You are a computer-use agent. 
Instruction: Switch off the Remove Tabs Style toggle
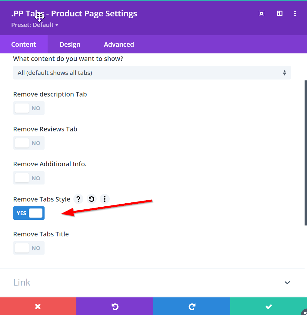[x=29, y=213]
